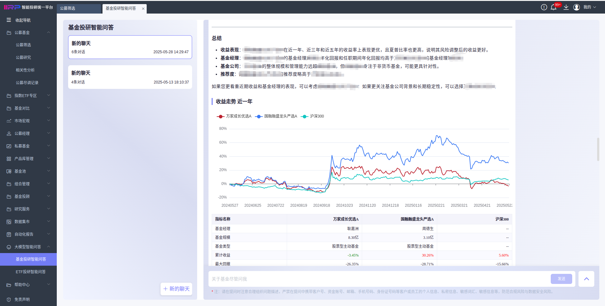Expand the 私募基金 menu
The image size is (605, 306).
(49, 146)
